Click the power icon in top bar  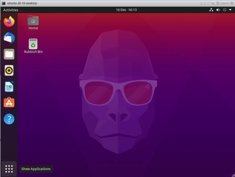225,10
